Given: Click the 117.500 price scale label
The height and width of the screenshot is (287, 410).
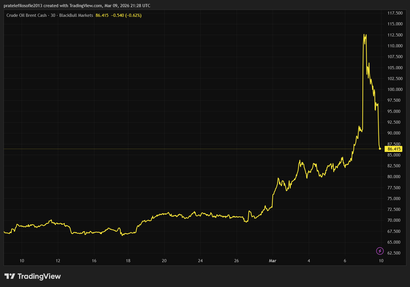Looking at the screenshot, I should tap(395, 13).
